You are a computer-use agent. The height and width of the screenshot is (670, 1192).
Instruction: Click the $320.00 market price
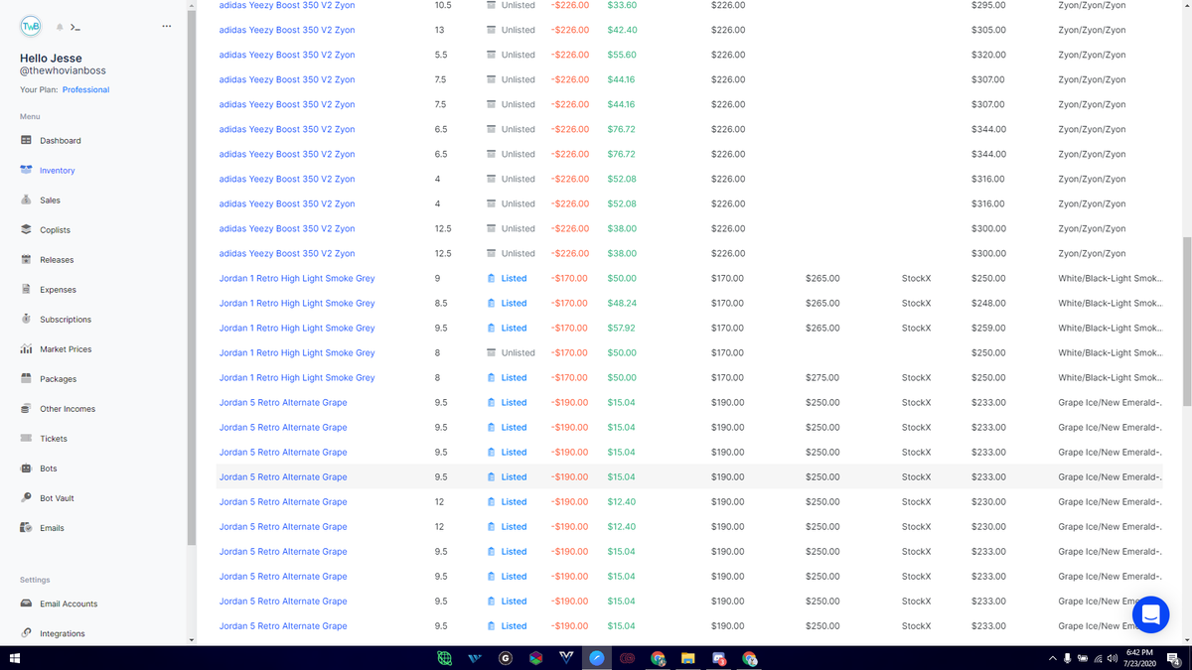coord(988,55)
